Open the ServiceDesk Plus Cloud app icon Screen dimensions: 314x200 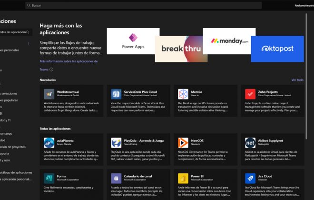[116, 94]
